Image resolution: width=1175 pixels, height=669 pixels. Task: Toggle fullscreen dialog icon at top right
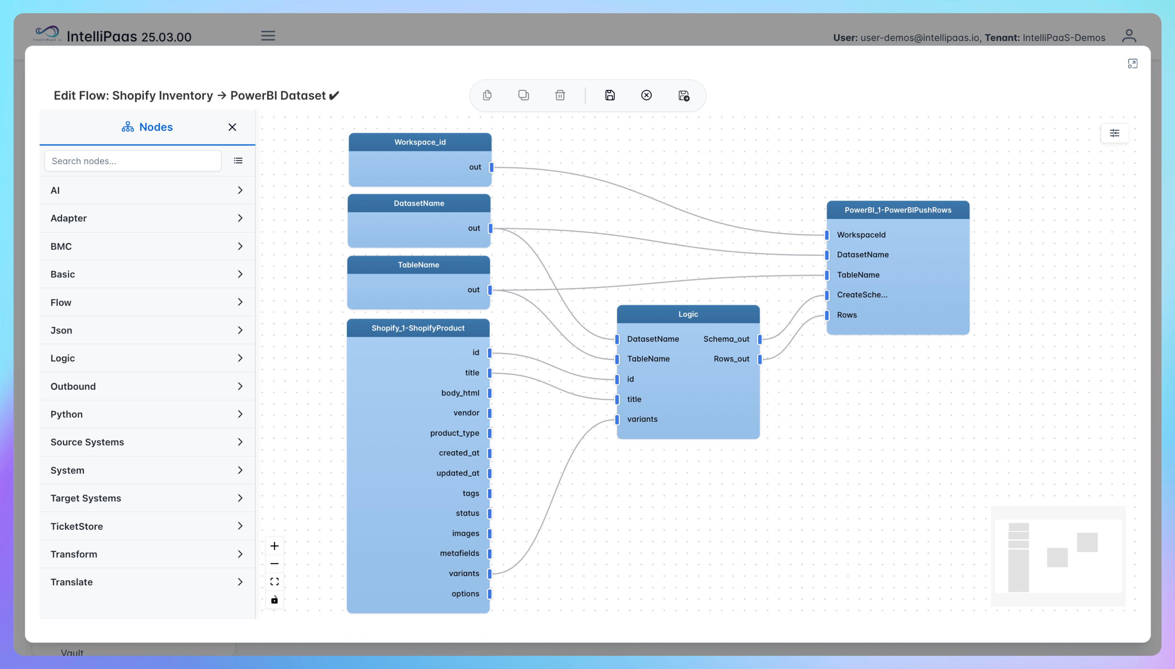[x=1132, y=64]
